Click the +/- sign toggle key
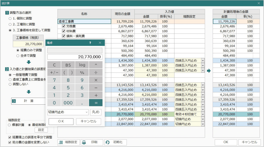 (x=54, y=73)
